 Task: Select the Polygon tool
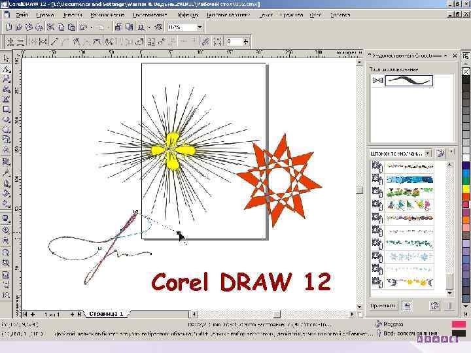[x=7, y=129]
